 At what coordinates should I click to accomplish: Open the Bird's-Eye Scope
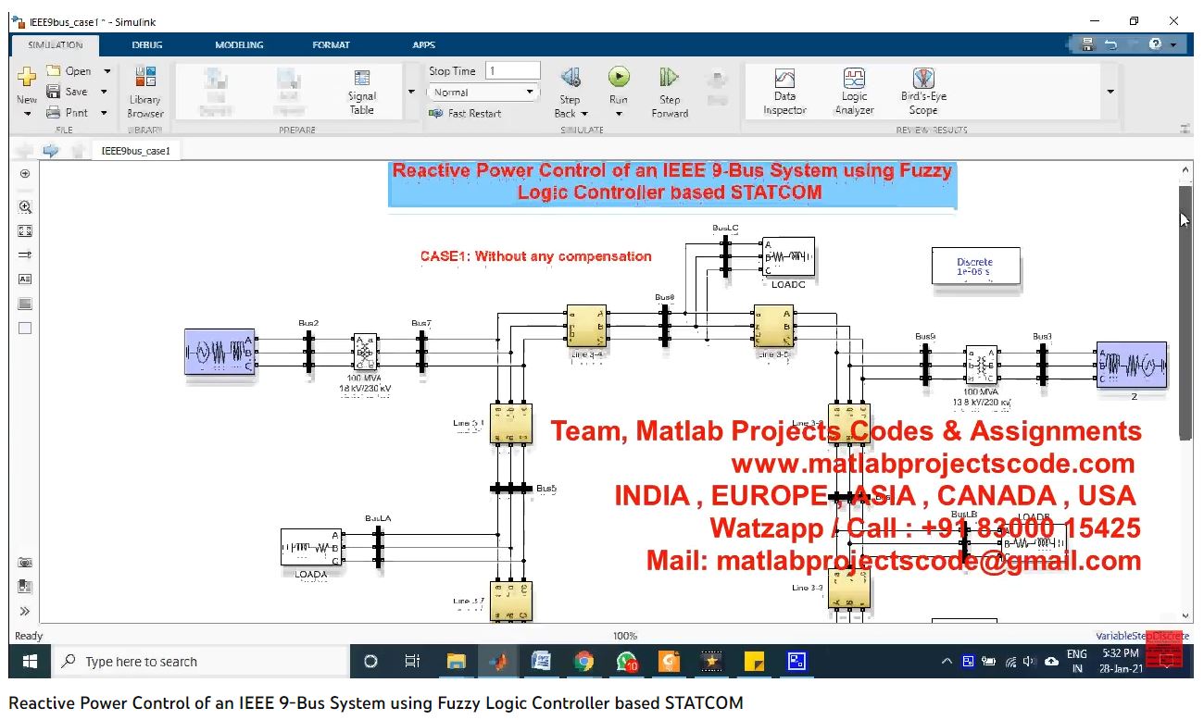(x=922, y=91)
